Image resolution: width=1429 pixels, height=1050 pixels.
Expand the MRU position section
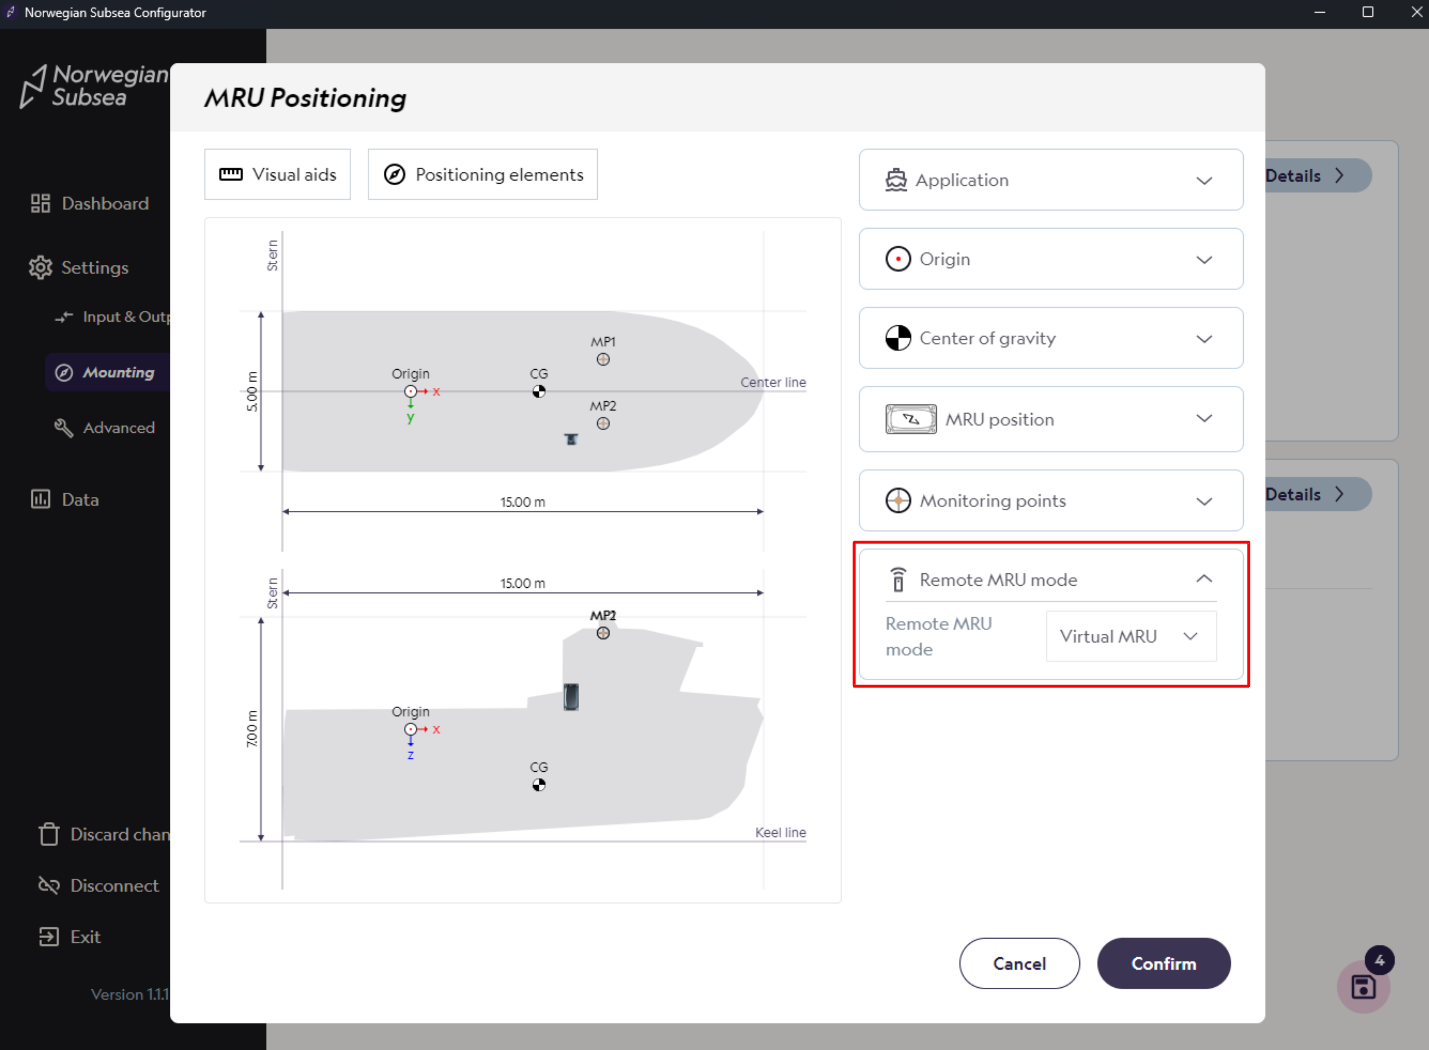click(1050, 419)
